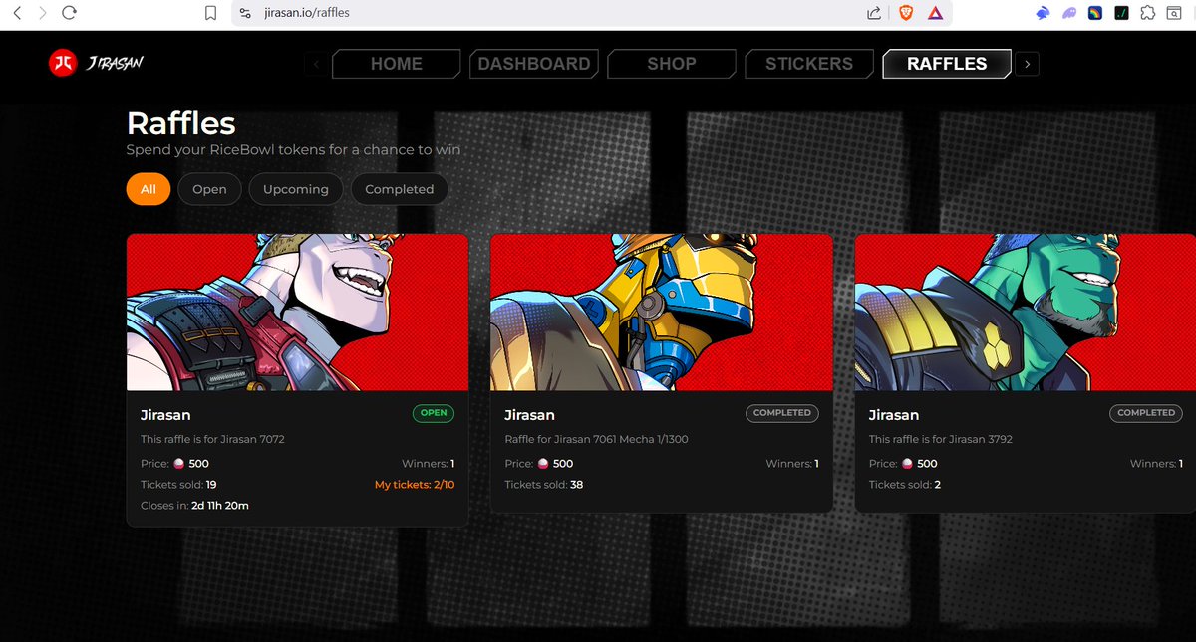The image size is (1196, 642).
Task: Click the 'This raffle is for Jirasan 7072' text
Action: pyautogui.click(x=213, y=439)
